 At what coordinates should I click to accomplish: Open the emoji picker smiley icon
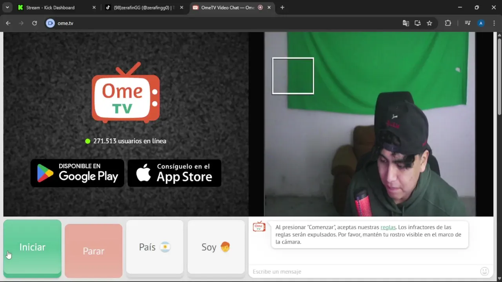pos(485,271)
